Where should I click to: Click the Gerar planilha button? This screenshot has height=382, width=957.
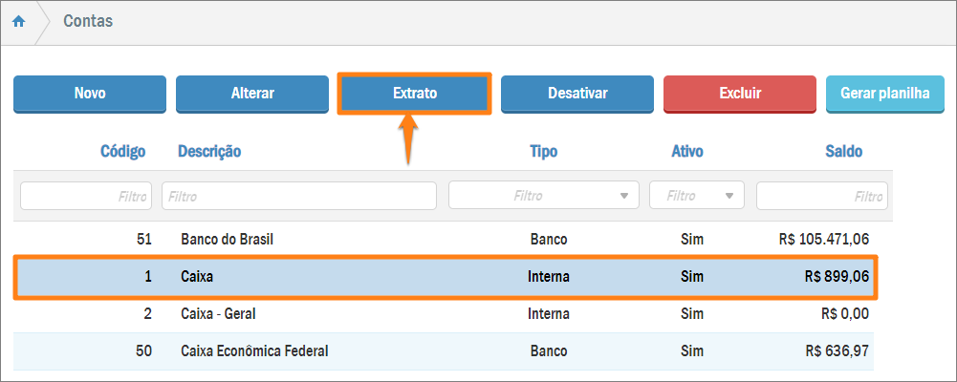coord(884,94)
